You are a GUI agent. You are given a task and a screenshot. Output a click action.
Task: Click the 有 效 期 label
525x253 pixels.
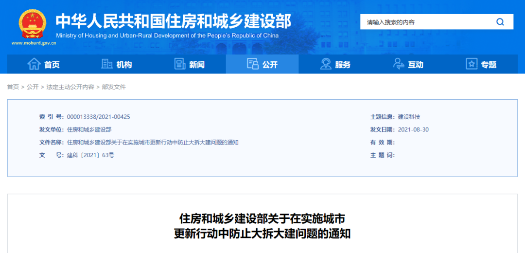(383, 143)
